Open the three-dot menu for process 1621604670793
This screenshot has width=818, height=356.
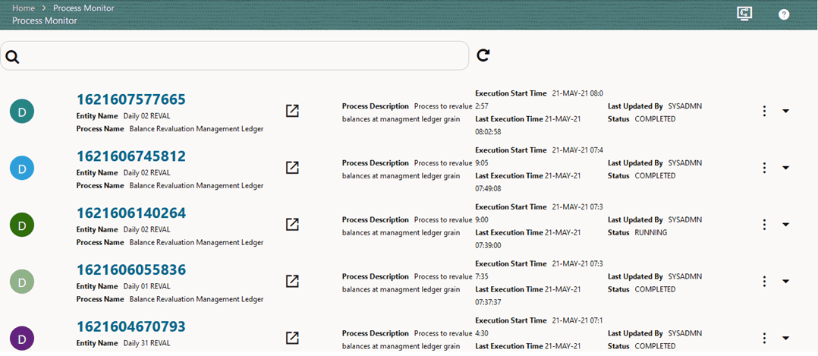point(763,339)
